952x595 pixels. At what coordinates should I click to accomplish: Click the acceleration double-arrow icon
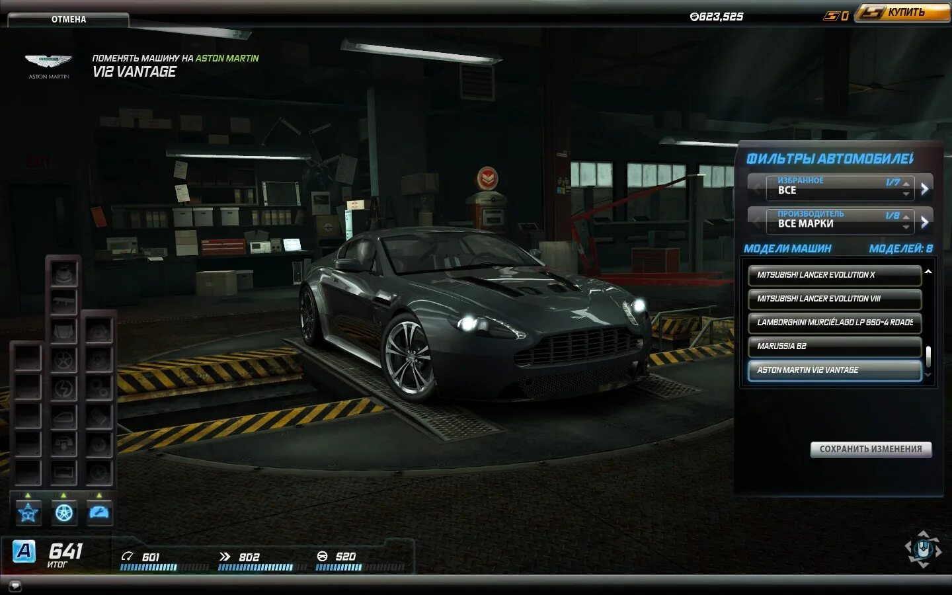point(225,557)
